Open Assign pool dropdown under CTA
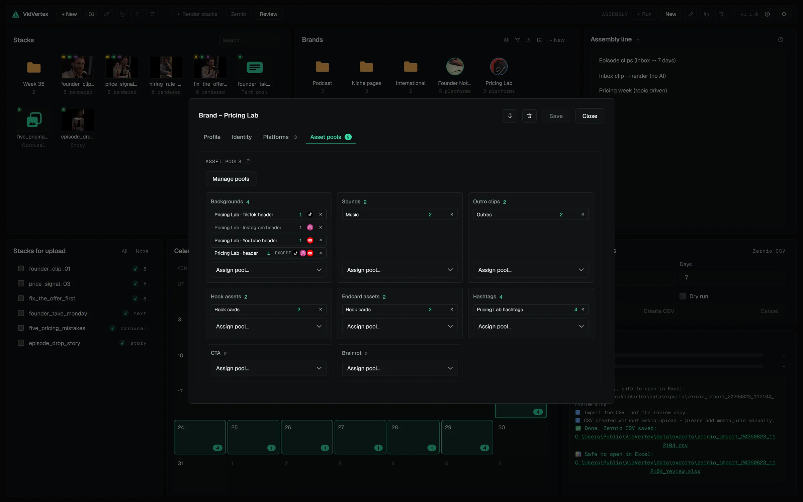 click(268, 368)
